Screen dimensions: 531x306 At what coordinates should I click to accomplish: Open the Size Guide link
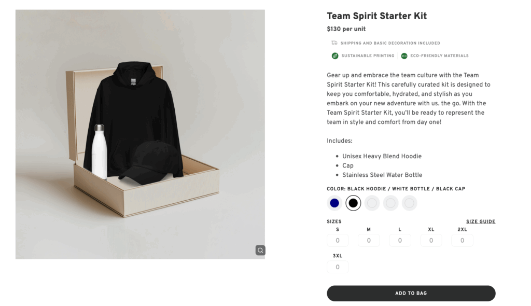coord(480,221)
